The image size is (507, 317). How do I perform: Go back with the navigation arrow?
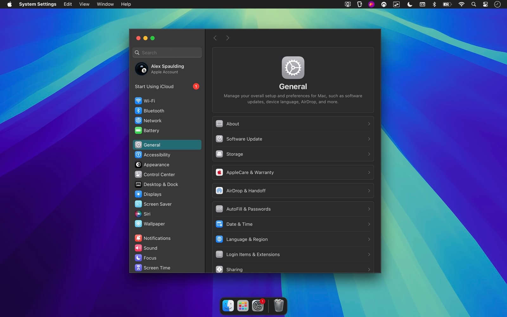pyautogui.click(x=215, y=38)
